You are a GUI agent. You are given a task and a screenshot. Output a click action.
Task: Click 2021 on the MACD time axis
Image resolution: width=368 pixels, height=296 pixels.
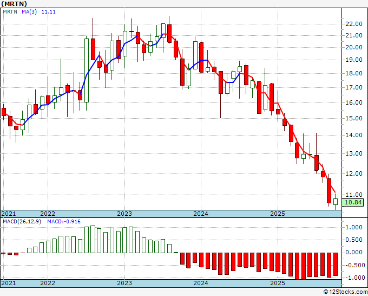tap(9, 283)
